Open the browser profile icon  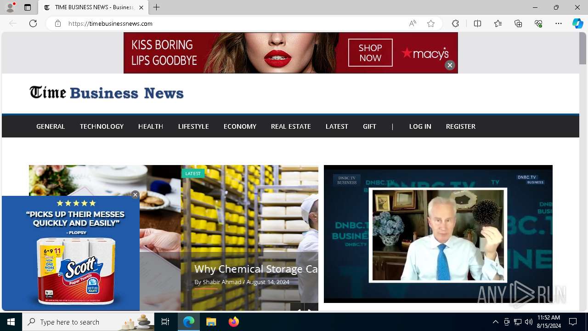[10, 7]
